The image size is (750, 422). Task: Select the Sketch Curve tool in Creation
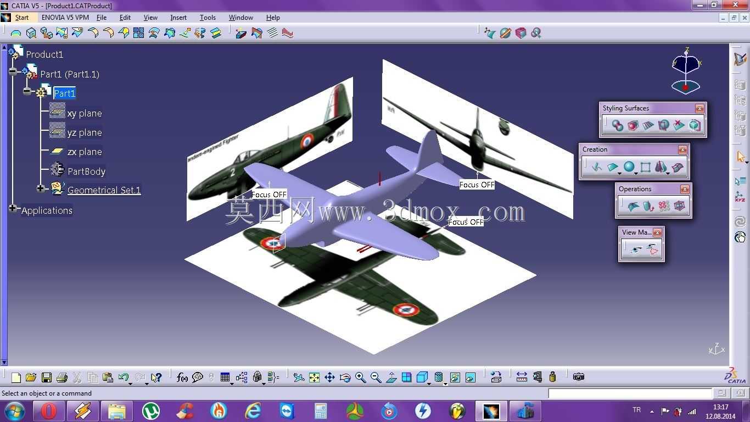[x=597, y=167]
